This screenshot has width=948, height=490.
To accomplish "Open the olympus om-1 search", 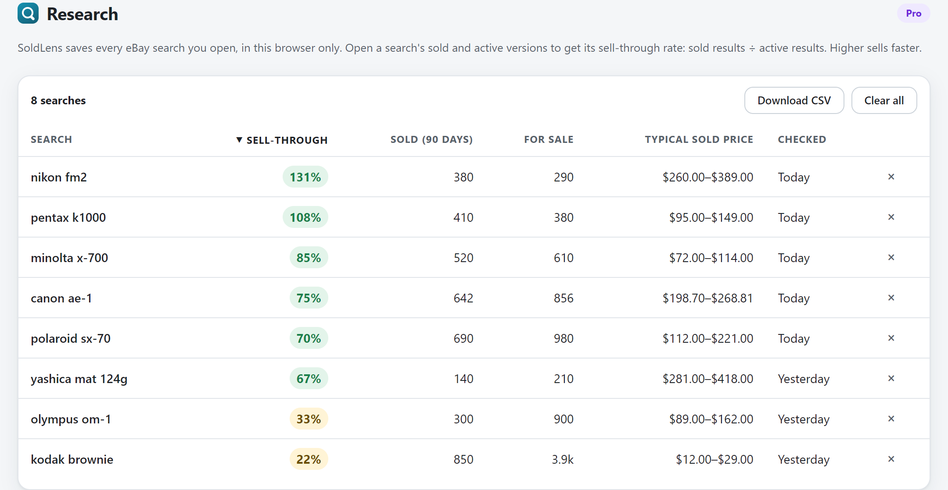I will (71, 419).
